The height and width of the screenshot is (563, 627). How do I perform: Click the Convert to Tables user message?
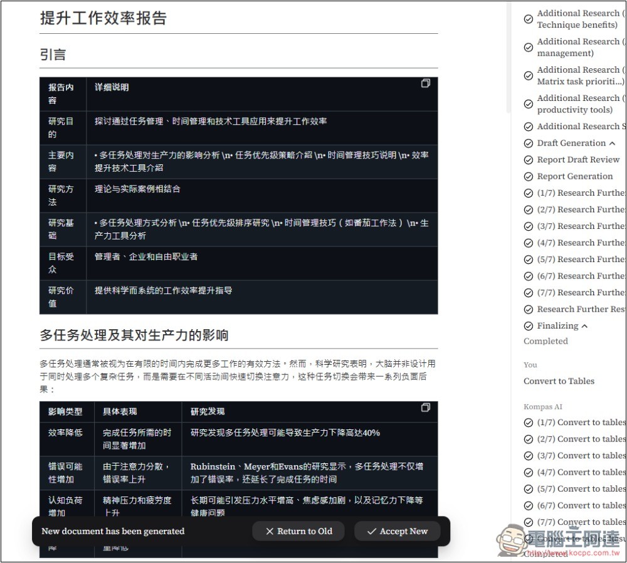559,381
